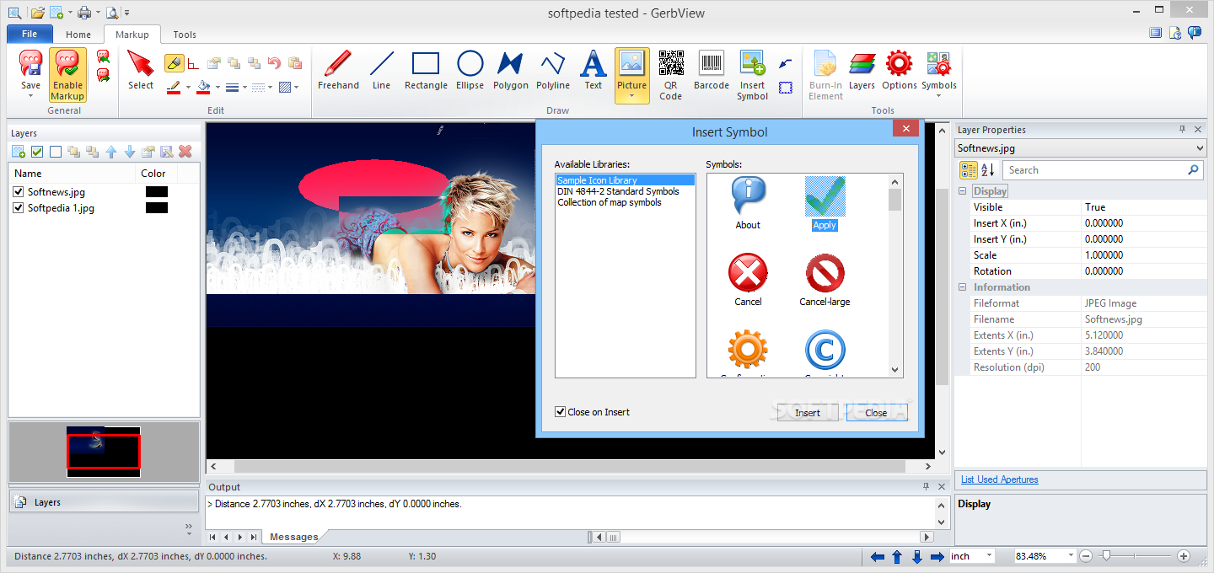Viewport: 1214px width, 573px height.
Task: Open List Used Apertures link
Action: [x=1000, y=479]
